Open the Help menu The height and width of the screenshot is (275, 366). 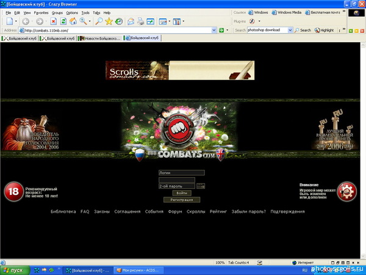(107, 13)
